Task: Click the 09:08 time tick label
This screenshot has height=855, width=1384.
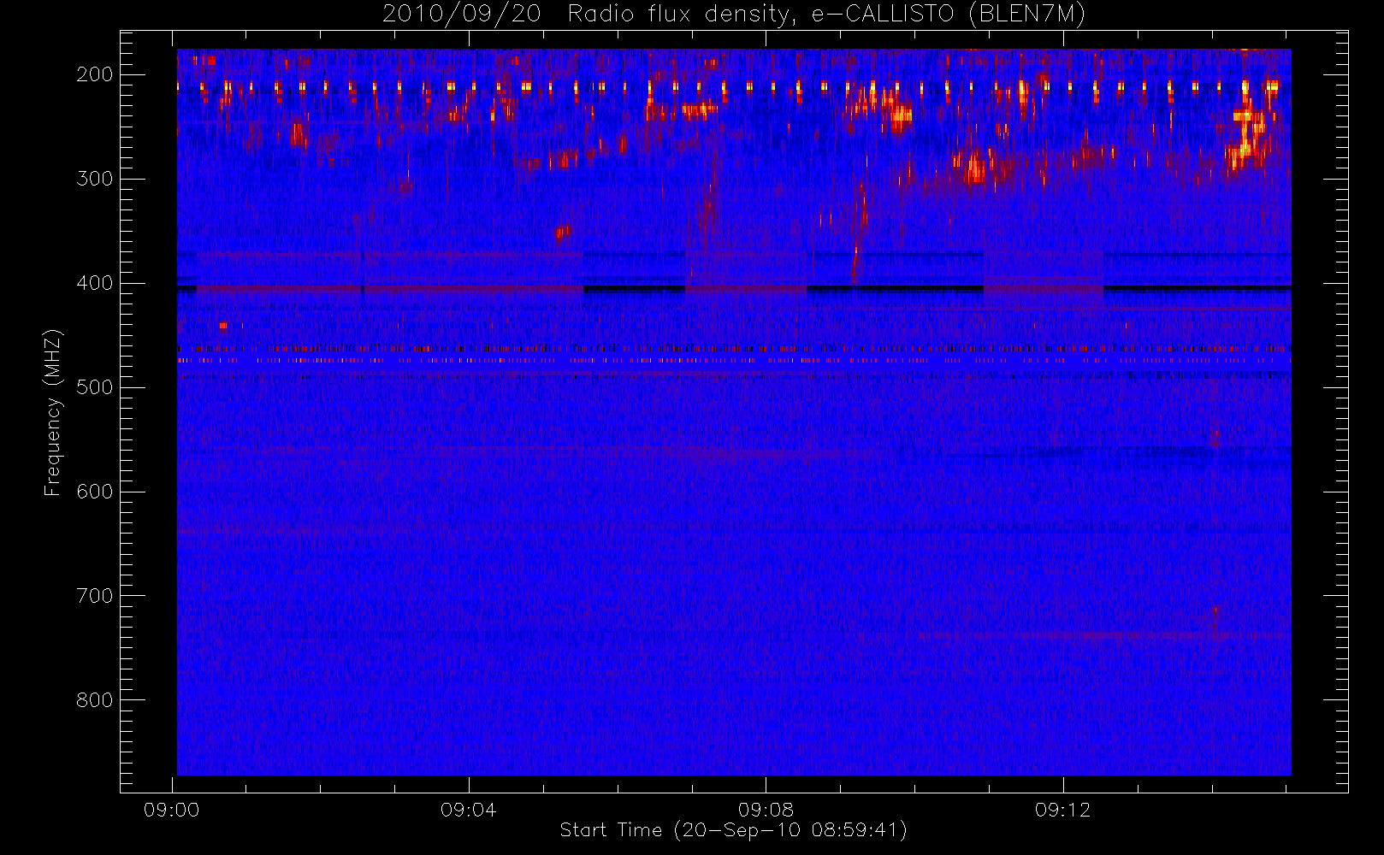Action: (766, 810)
